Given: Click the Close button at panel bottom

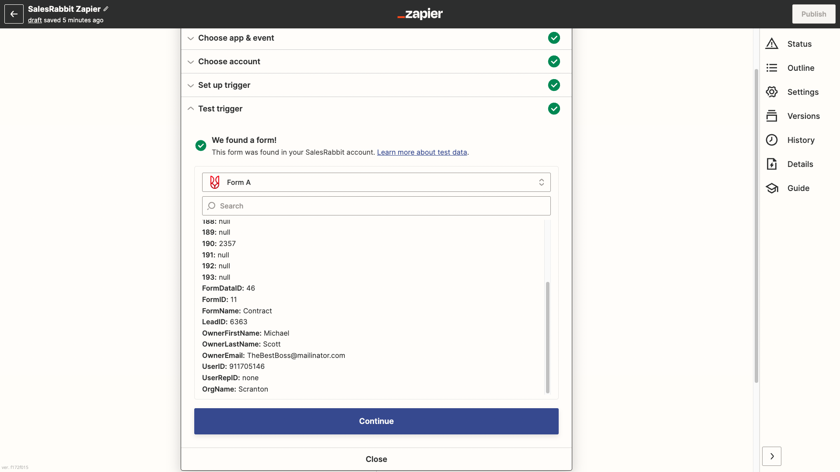Looking at the screenshot, I should click(376, 459).
